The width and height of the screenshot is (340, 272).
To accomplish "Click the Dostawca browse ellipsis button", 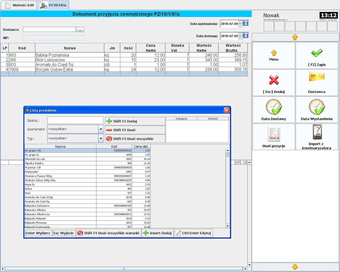I will tap(80, 30).
